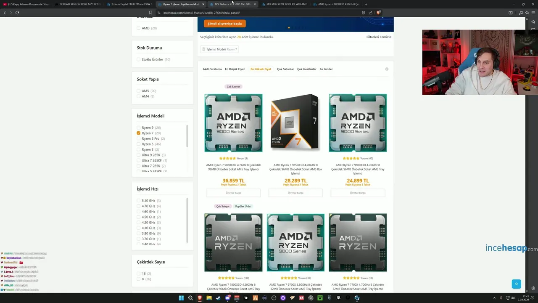Sort by Akıllı Sıralama
Screen dimensions: 538x303
click(212, 69)
